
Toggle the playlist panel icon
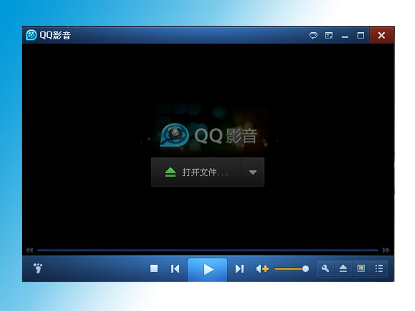(x=379, y=268)
